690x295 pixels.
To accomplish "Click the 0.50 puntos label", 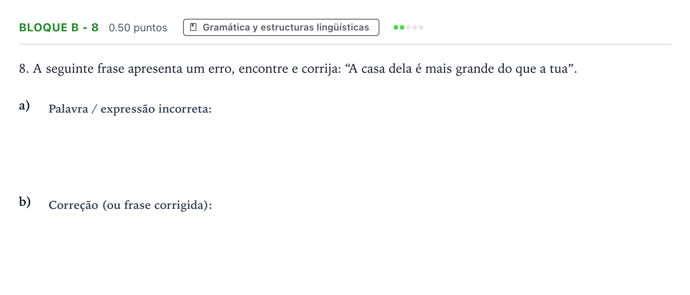I will pos(138,28).
